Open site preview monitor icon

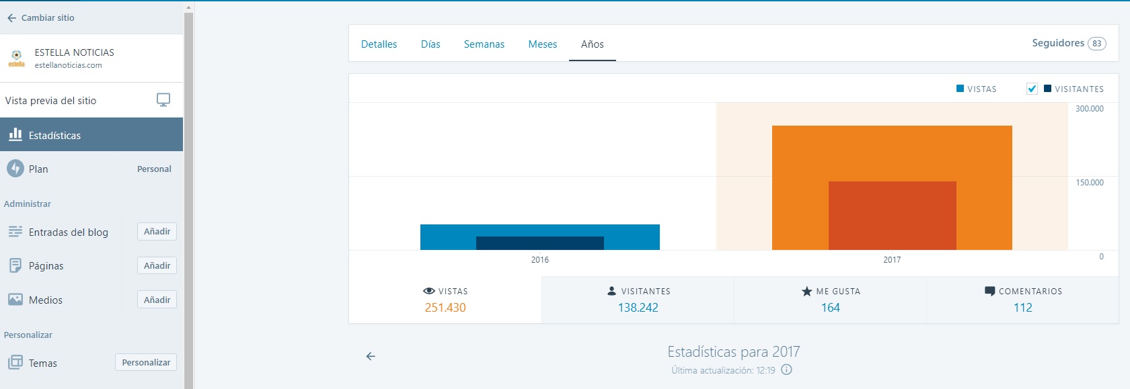click(x=163, y=100)
